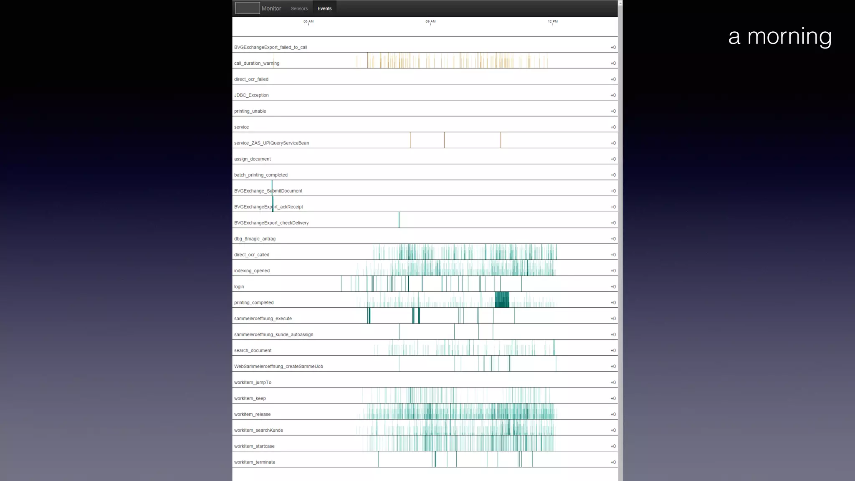The image size is (855, 481).
Task: Select the workItem_release row label
Action: click(252, 415)
